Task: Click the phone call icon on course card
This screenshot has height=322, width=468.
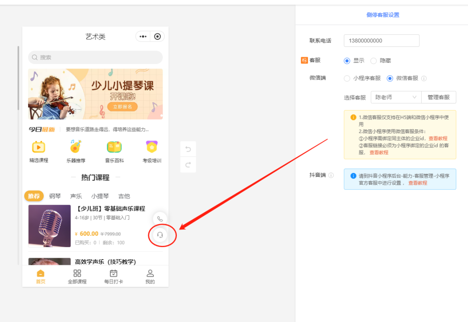Action: [160, 218]
